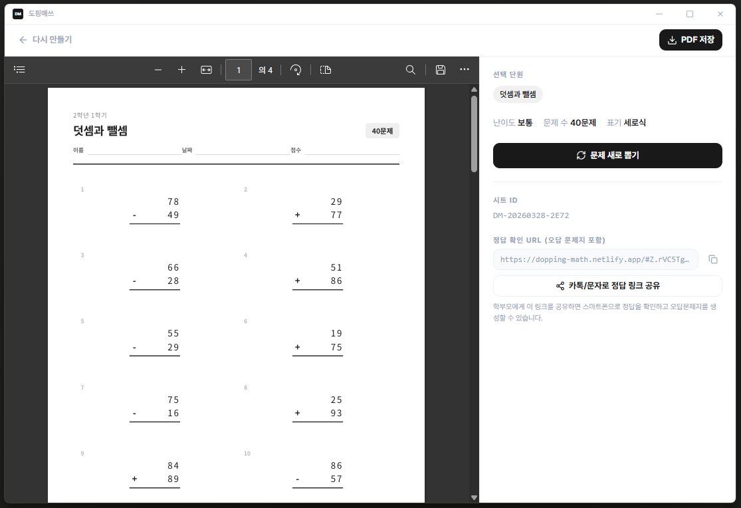741x508 pixels.
Task: Click the page number input field
Action: 238,70
